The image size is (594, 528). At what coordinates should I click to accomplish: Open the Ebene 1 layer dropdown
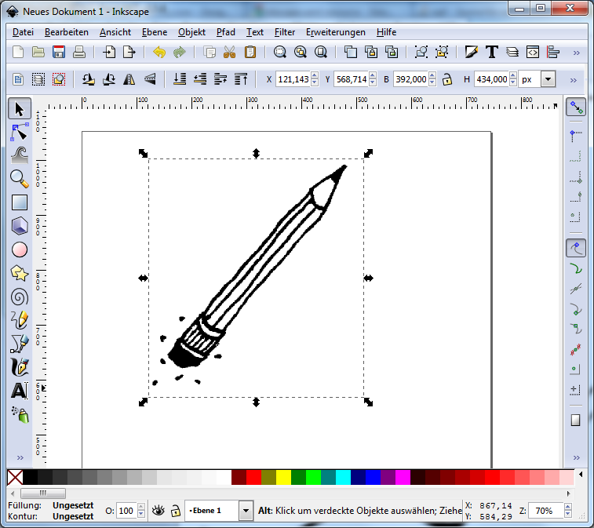pos(246,511)
